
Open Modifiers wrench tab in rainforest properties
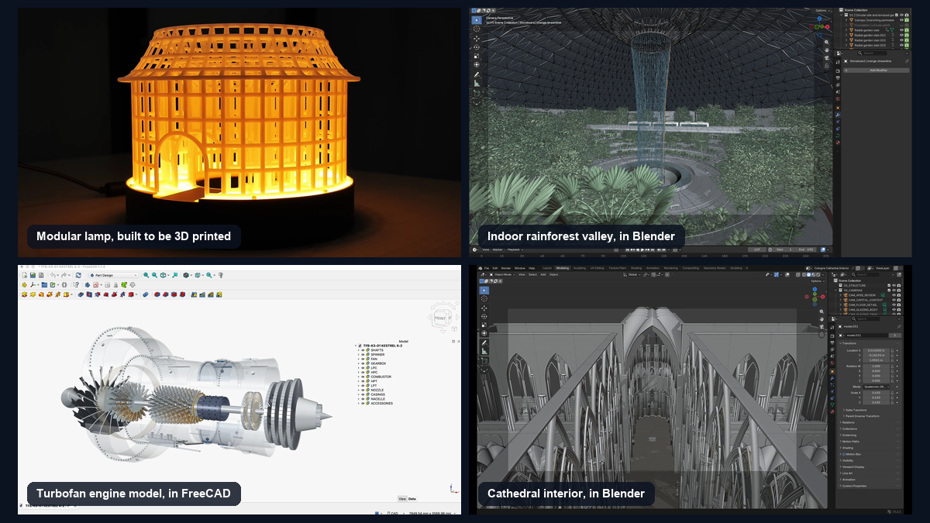point(838,115)
